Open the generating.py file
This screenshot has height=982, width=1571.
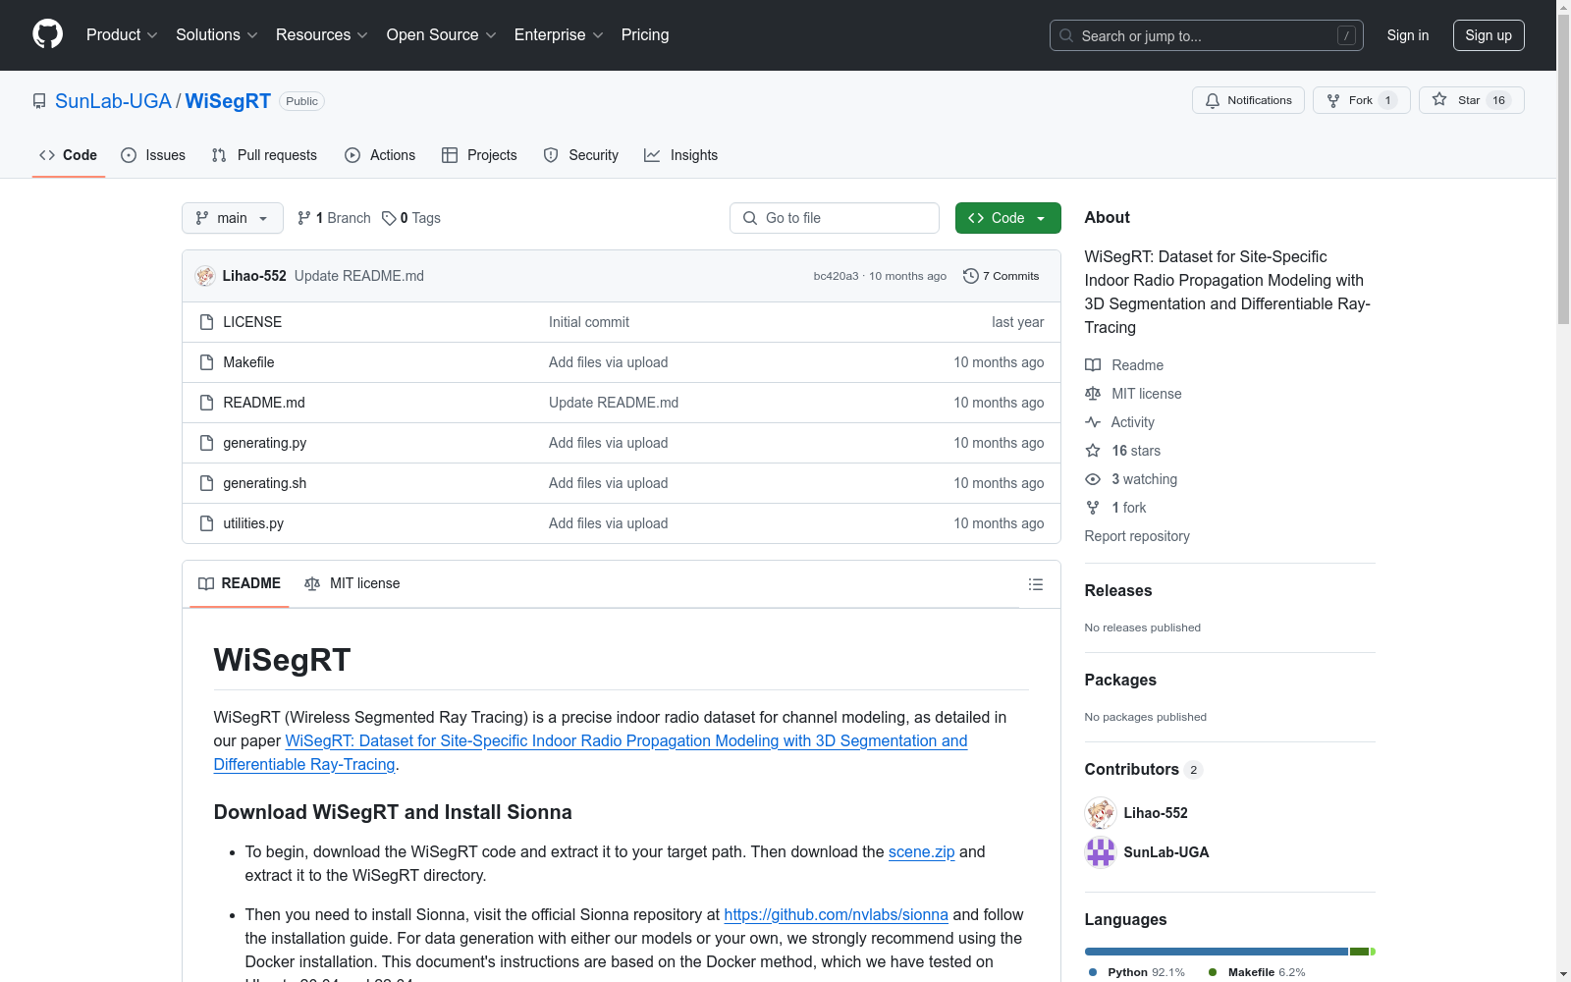coord(265,443)
